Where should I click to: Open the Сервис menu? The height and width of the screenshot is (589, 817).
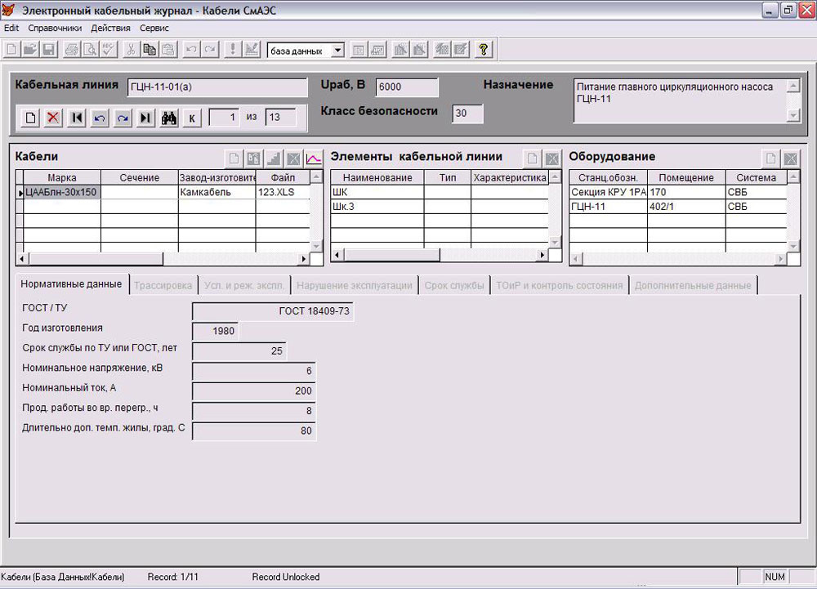pyautogui.click(x=154, y=28)
